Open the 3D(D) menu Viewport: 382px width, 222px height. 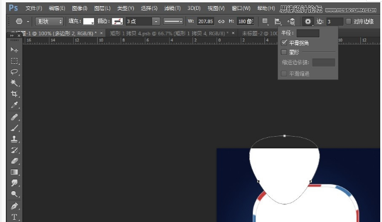[x=194, y=8]
